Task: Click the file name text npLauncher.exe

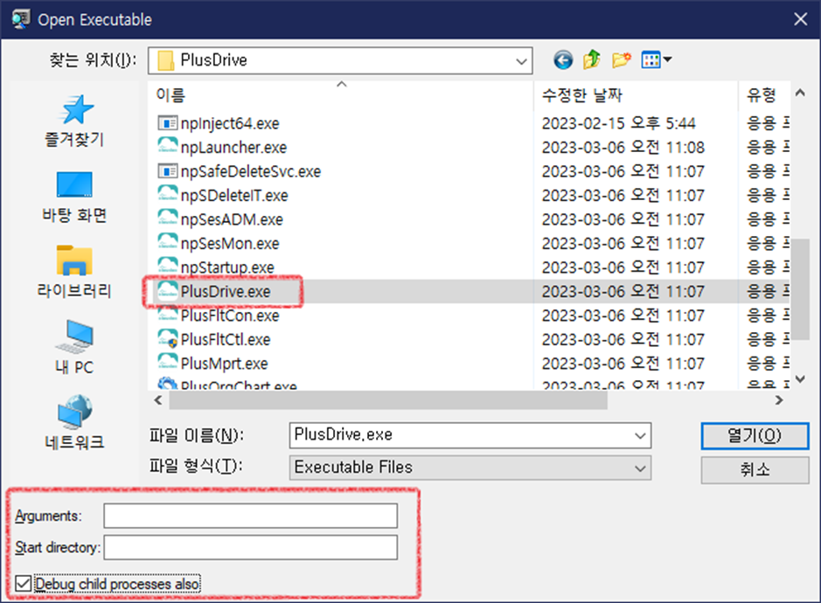Action: [x=233, y=148]
